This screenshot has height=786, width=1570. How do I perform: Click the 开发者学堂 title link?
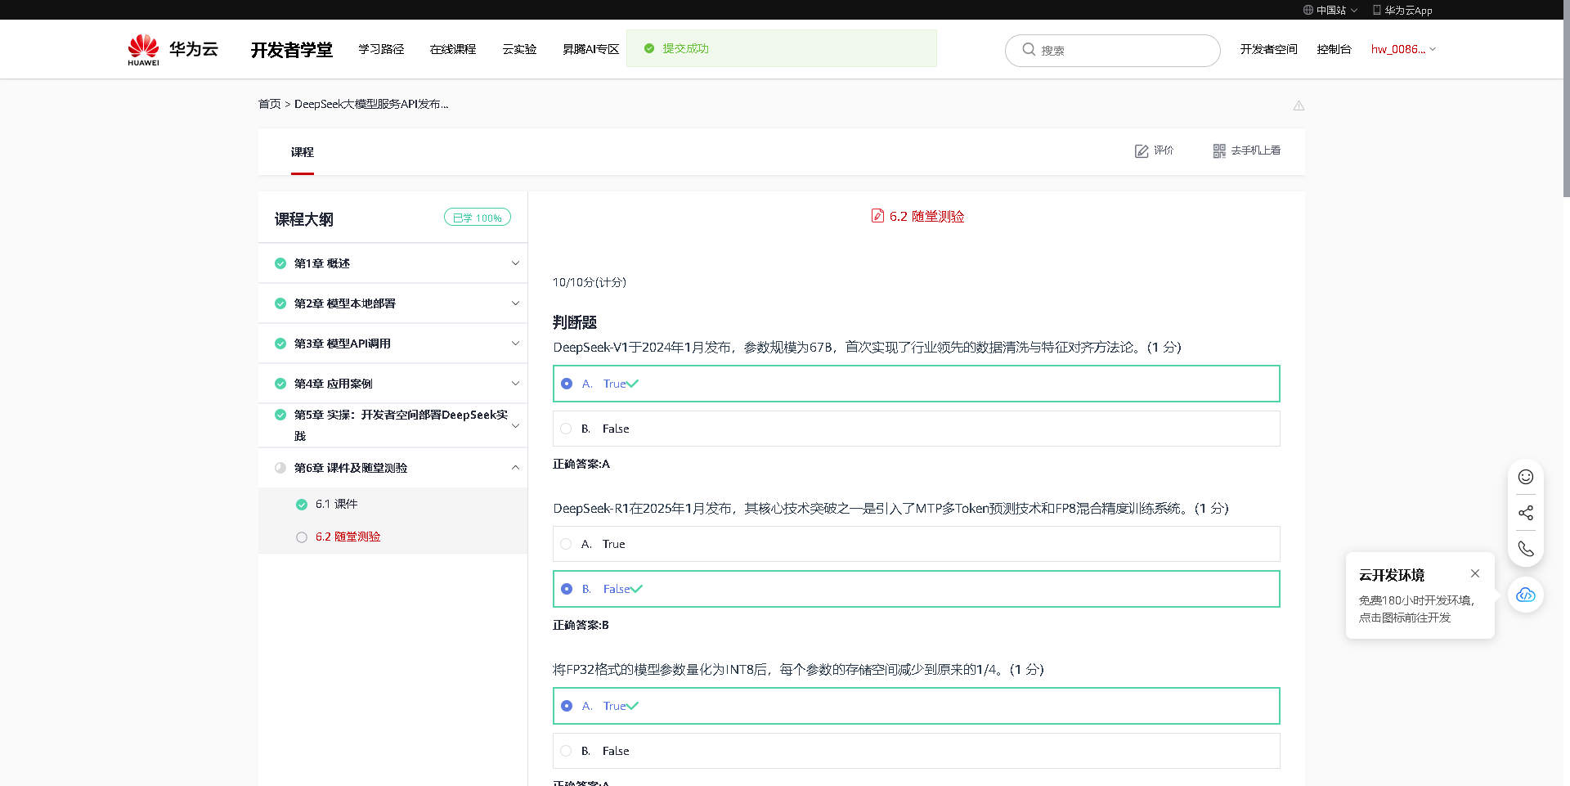coord(292,50)
